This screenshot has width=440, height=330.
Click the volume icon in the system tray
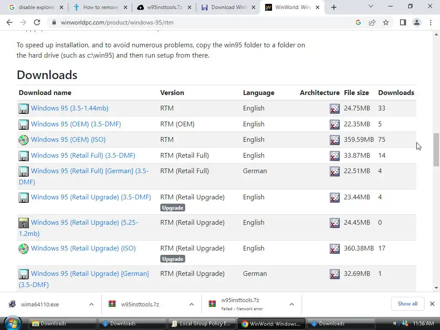(x=396, y=323)
